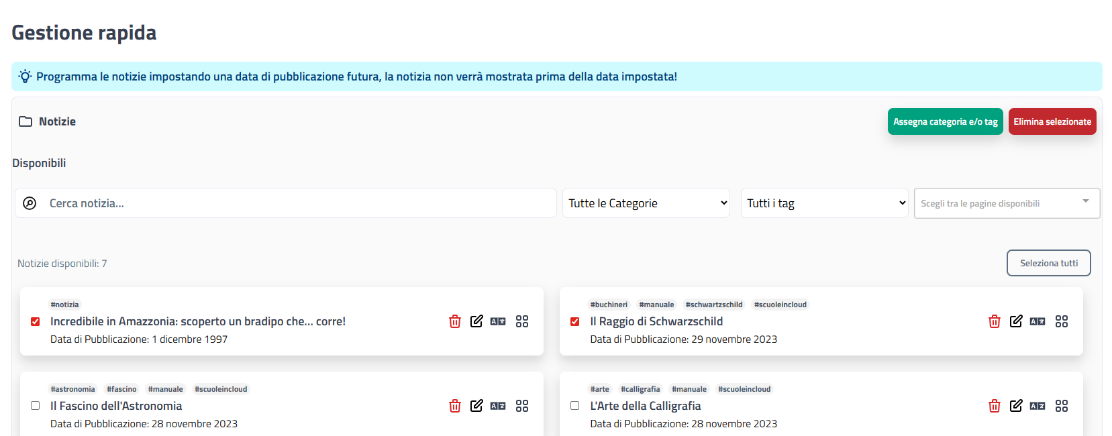The image size is (1112, 436).
Task: Open translation icon for Il Fascino dell'Astronomia
Action: coord(498,406)
